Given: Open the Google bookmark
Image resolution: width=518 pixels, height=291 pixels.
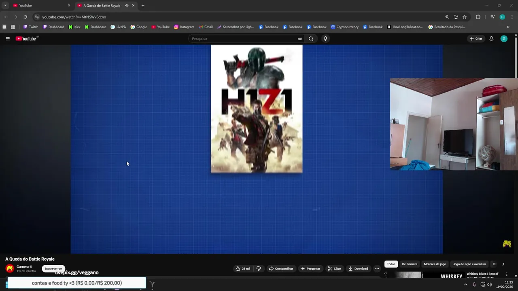Looking at the screenshot, I should (139, 27).
